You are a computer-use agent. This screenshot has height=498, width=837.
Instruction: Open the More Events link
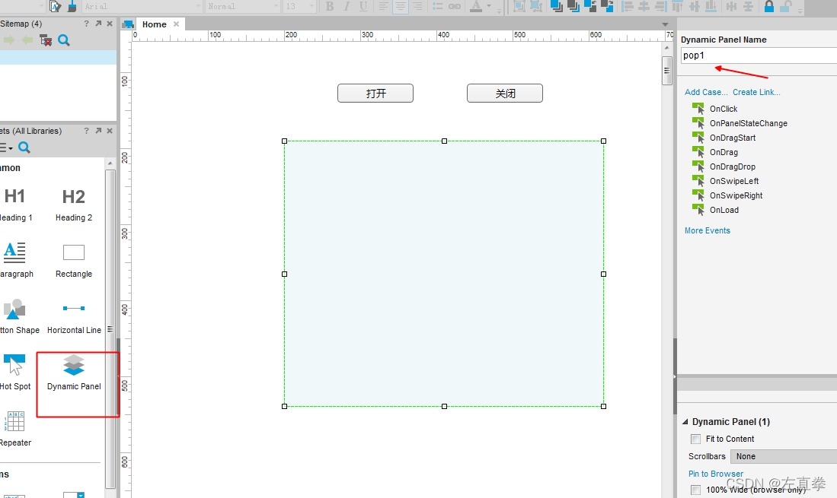[x=708, y=230]
